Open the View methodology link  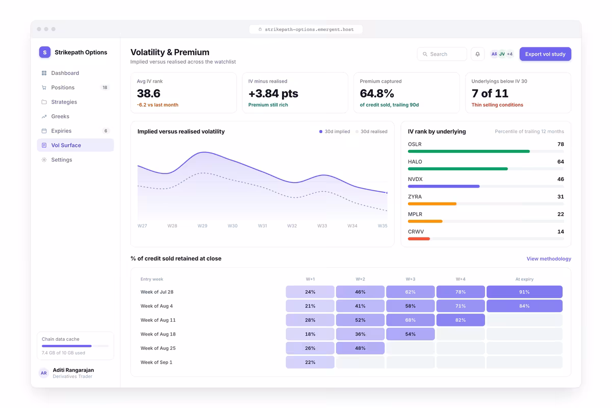click(549, 259)
